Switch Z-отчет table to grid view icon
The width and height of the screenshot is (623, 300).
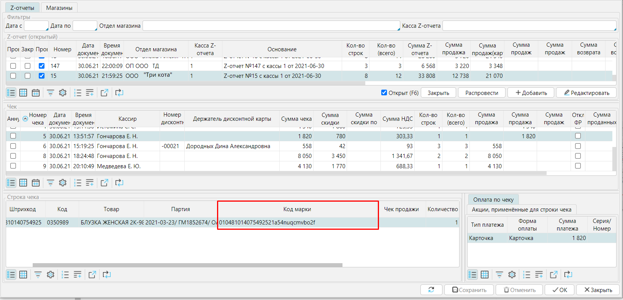(23, 93)
